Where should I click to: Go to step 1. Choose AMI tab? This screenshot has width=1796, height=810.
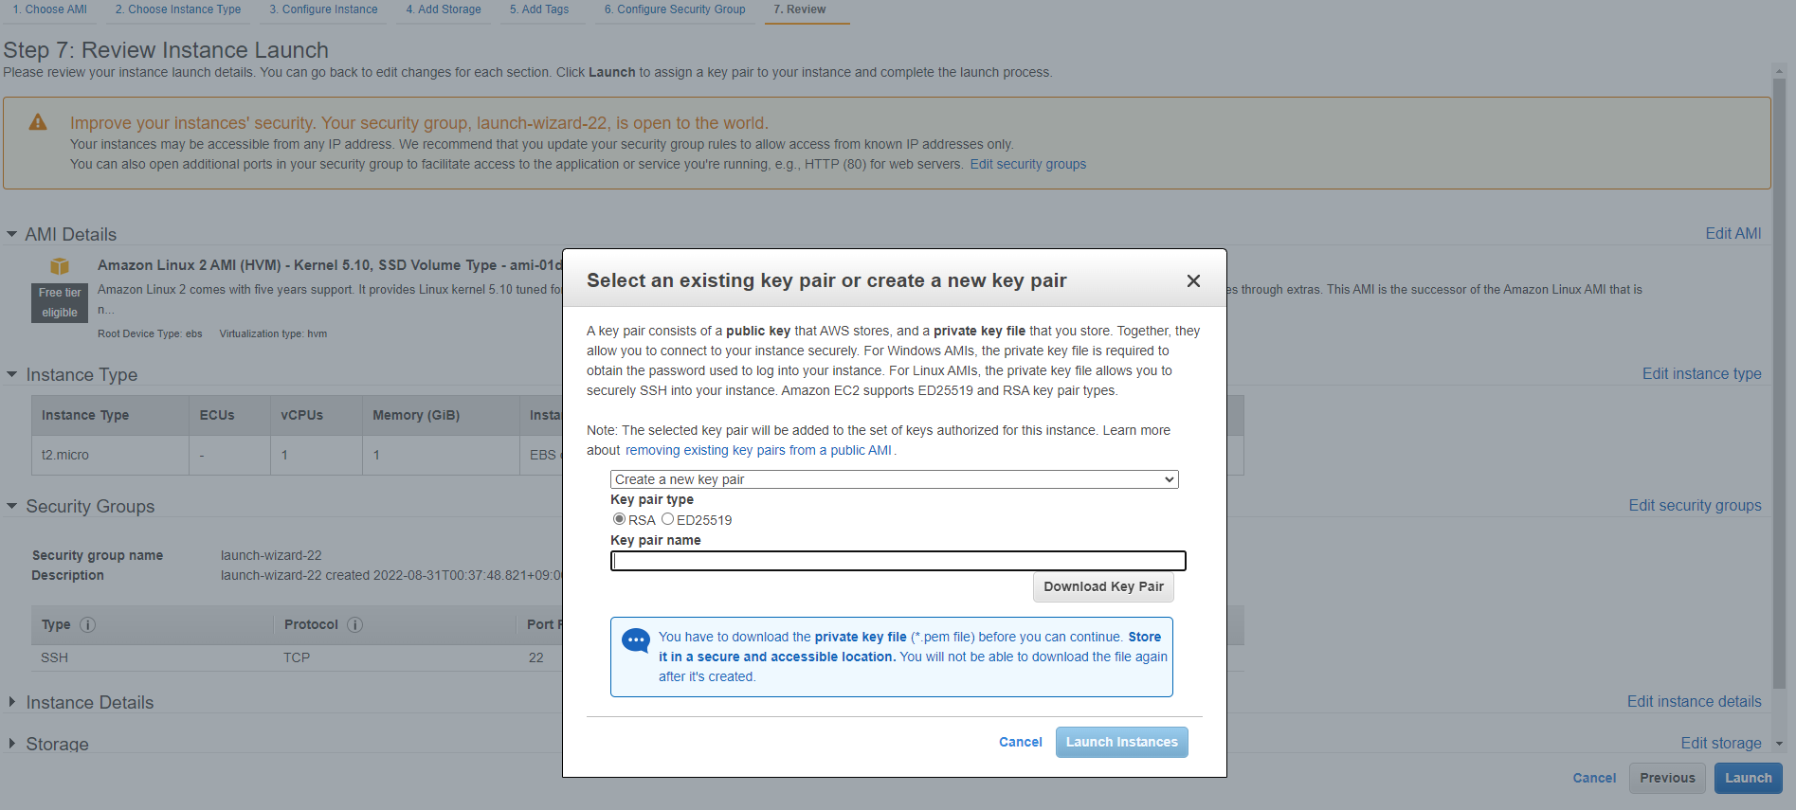click(x=50, y=9)
